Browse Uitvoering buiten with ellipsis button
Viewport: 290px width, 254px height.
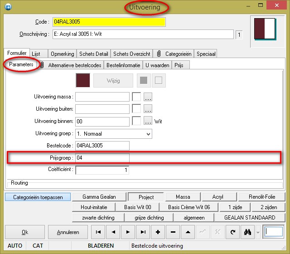pyautogui.click(x=148, y=109)
